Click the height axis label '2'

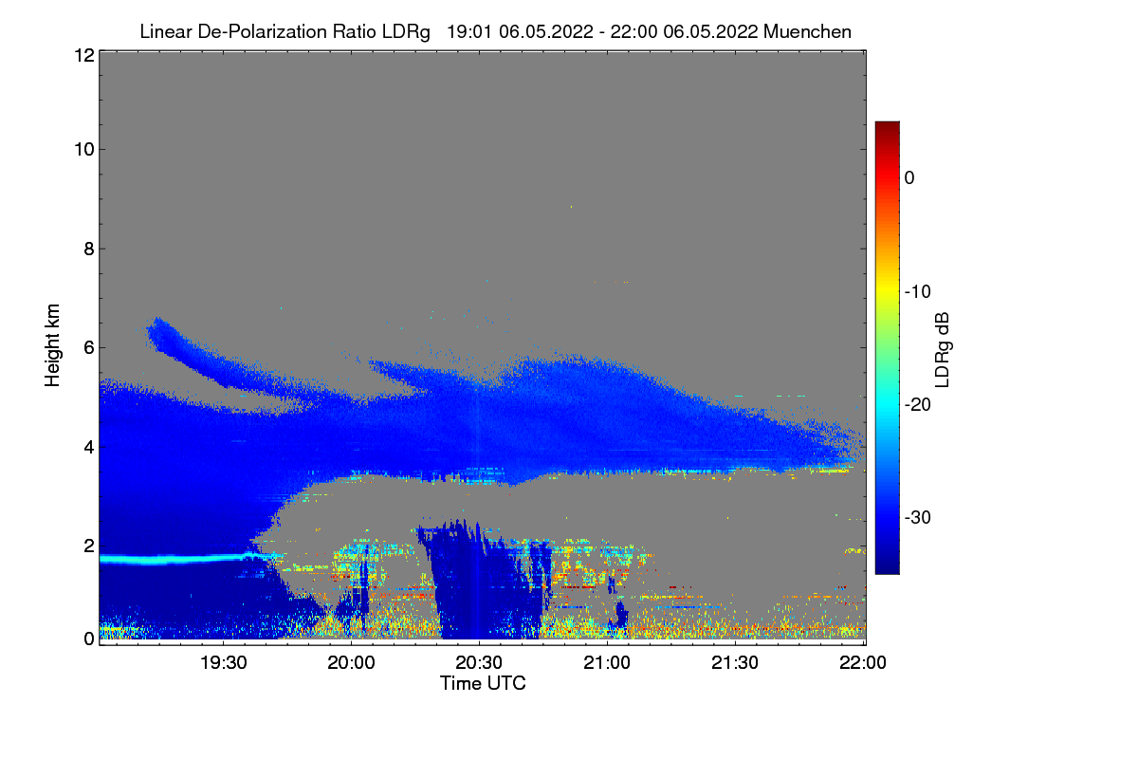point(87,546)
